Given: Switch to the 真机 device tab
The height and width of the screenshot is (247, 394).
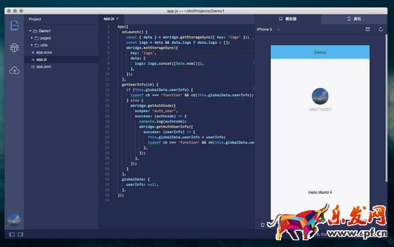Looking at the screenshot, I should [354, 19].
